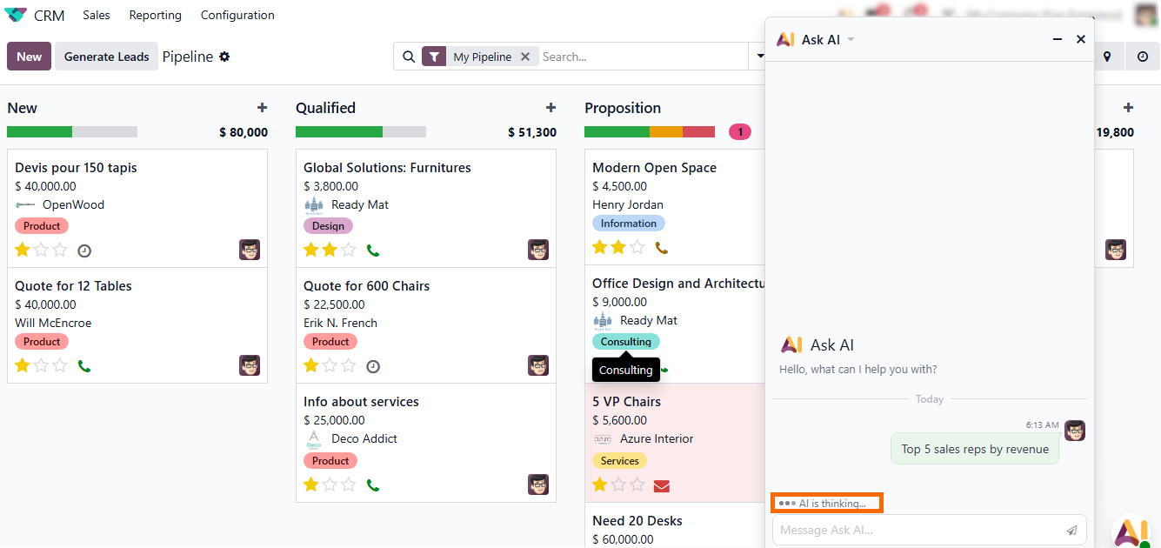Viewport: 1161px width, 548px height.
Task: Open the Sales menu
Action: click(x=97, y=15)
